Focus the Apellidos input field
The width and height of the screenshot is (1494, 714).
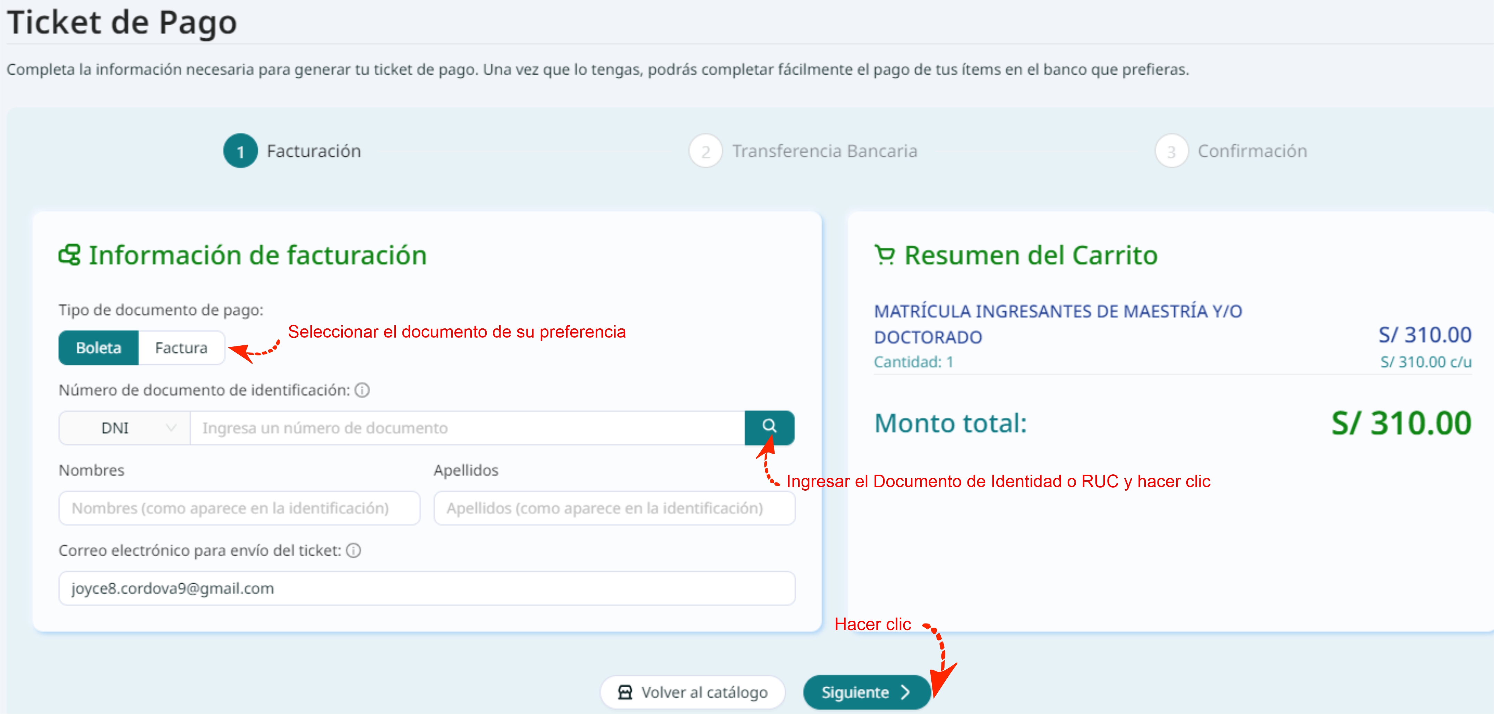(x=614, y=508)
